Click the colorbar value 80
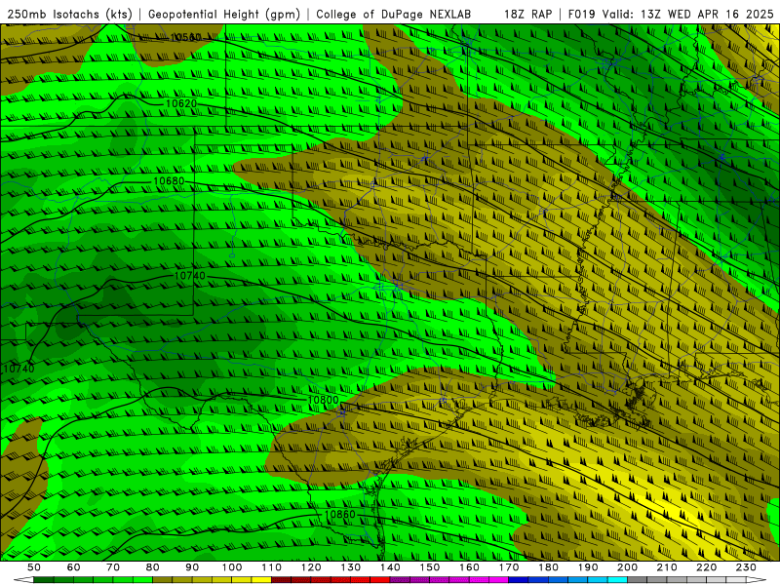 coord(153,567)
